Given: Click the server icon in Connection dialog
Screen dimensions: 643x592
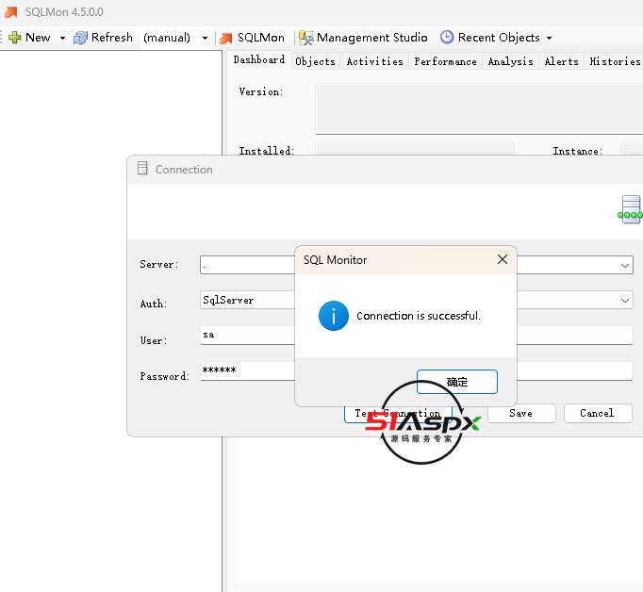Looking at the screenshot, I should click(630, 209).
